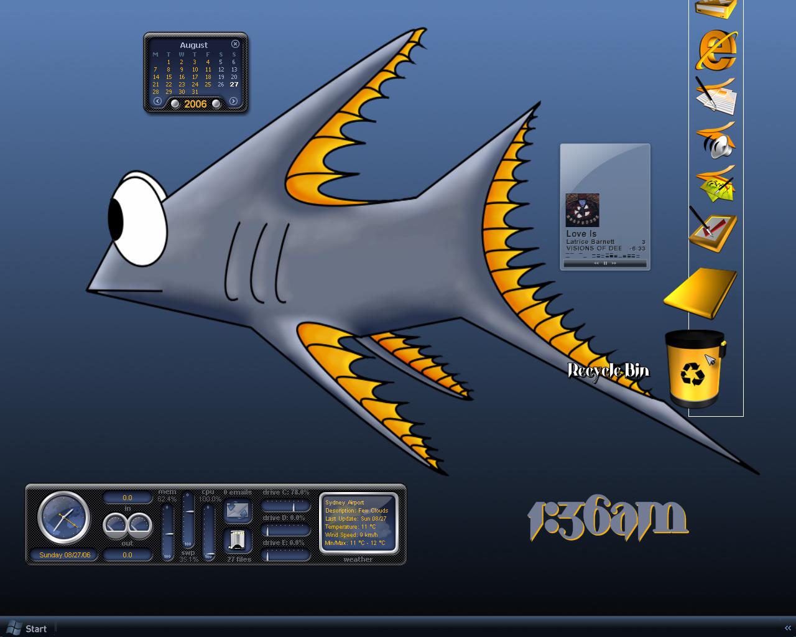796x637 pixels.
Task: Click the files trash icon showing 27 files
Action: (238, 540)
